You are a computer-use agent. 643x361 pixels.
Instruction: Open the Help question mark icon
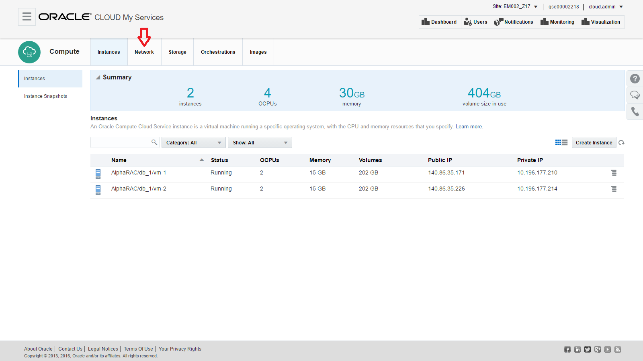coord(635,79)
